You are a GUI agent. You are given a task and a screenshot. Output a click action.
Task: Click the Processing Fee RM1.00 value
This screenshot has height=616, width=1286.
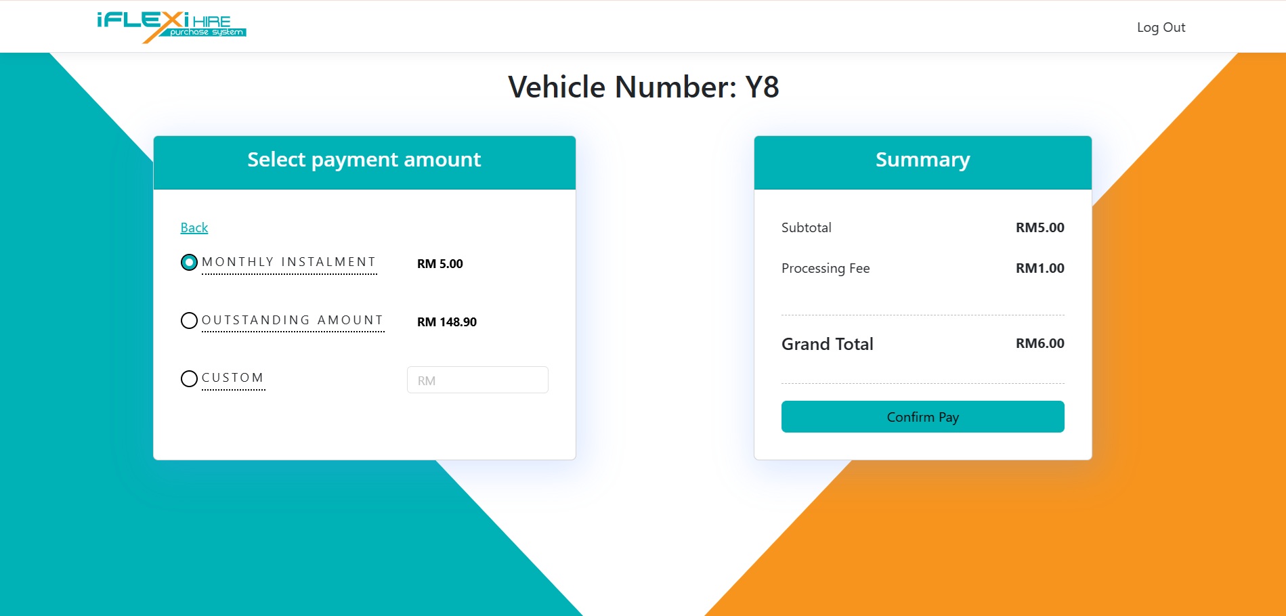click(x=1039, y=268)
